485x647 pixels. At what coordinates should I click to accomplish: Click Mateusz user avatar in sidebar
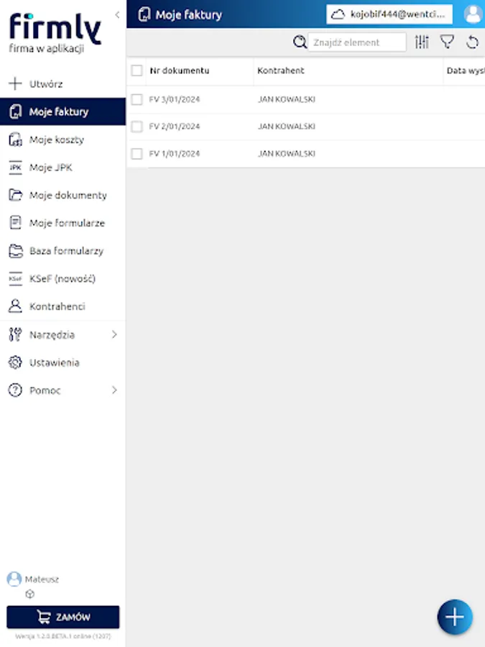[x=14, y=579]
